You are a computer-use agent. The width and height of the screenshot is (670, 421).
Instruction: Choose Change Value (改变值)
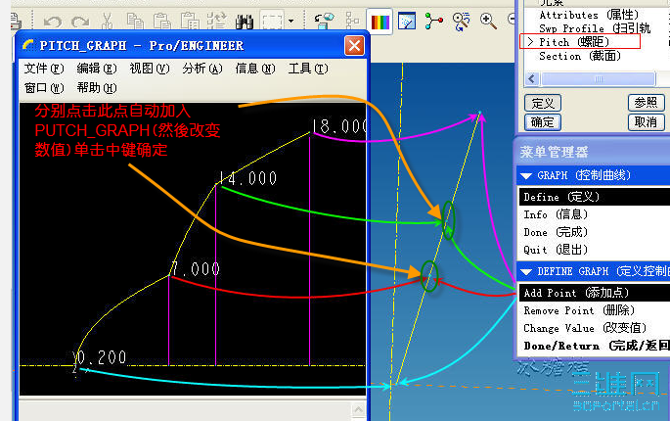point(594,328)
